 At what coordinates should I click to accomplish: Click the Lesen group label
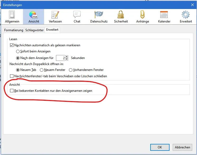point(13,39)
